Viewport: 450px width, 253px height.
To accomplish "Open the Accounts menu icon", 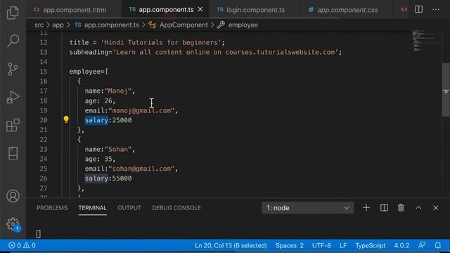I will [13, 196].
